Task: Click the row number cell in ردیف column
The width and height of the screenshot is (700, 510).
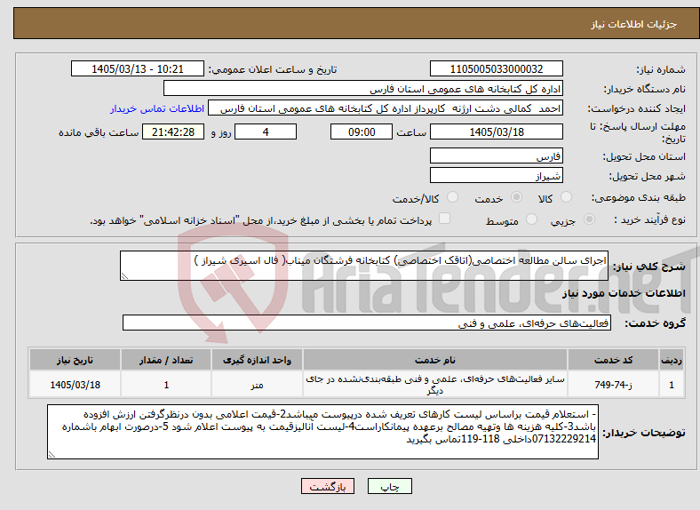Action: coord(672,384)
